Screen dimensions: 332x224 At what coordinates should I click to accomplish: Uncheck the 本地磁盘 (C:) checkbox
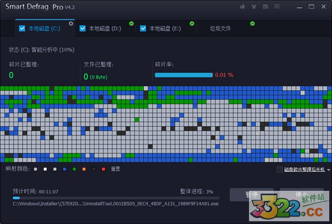pos(22,28)
